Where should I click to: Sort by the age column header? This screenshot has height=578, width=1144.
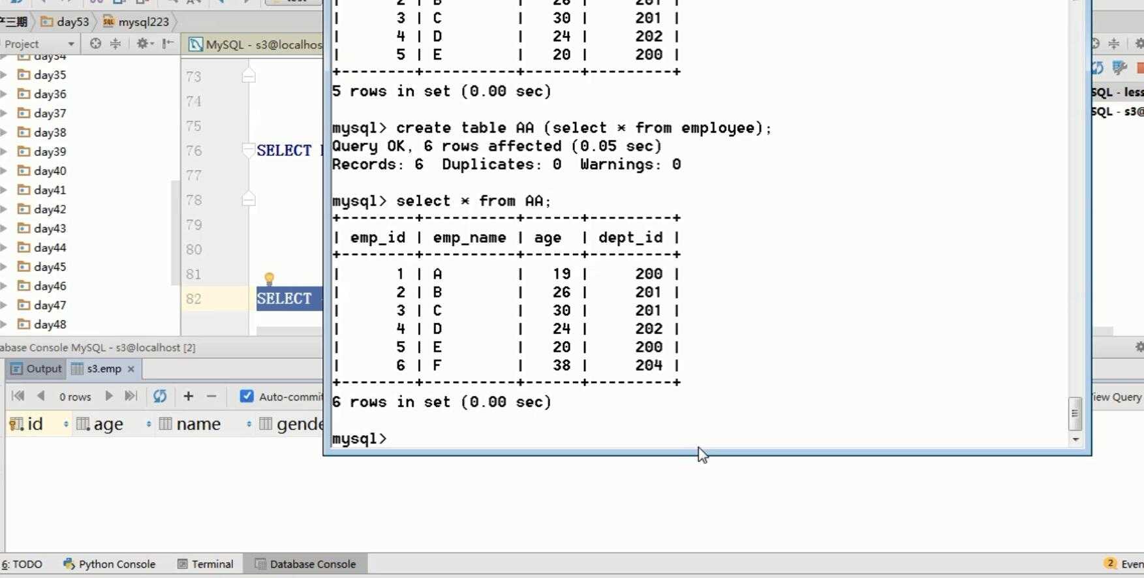(113, 424)
